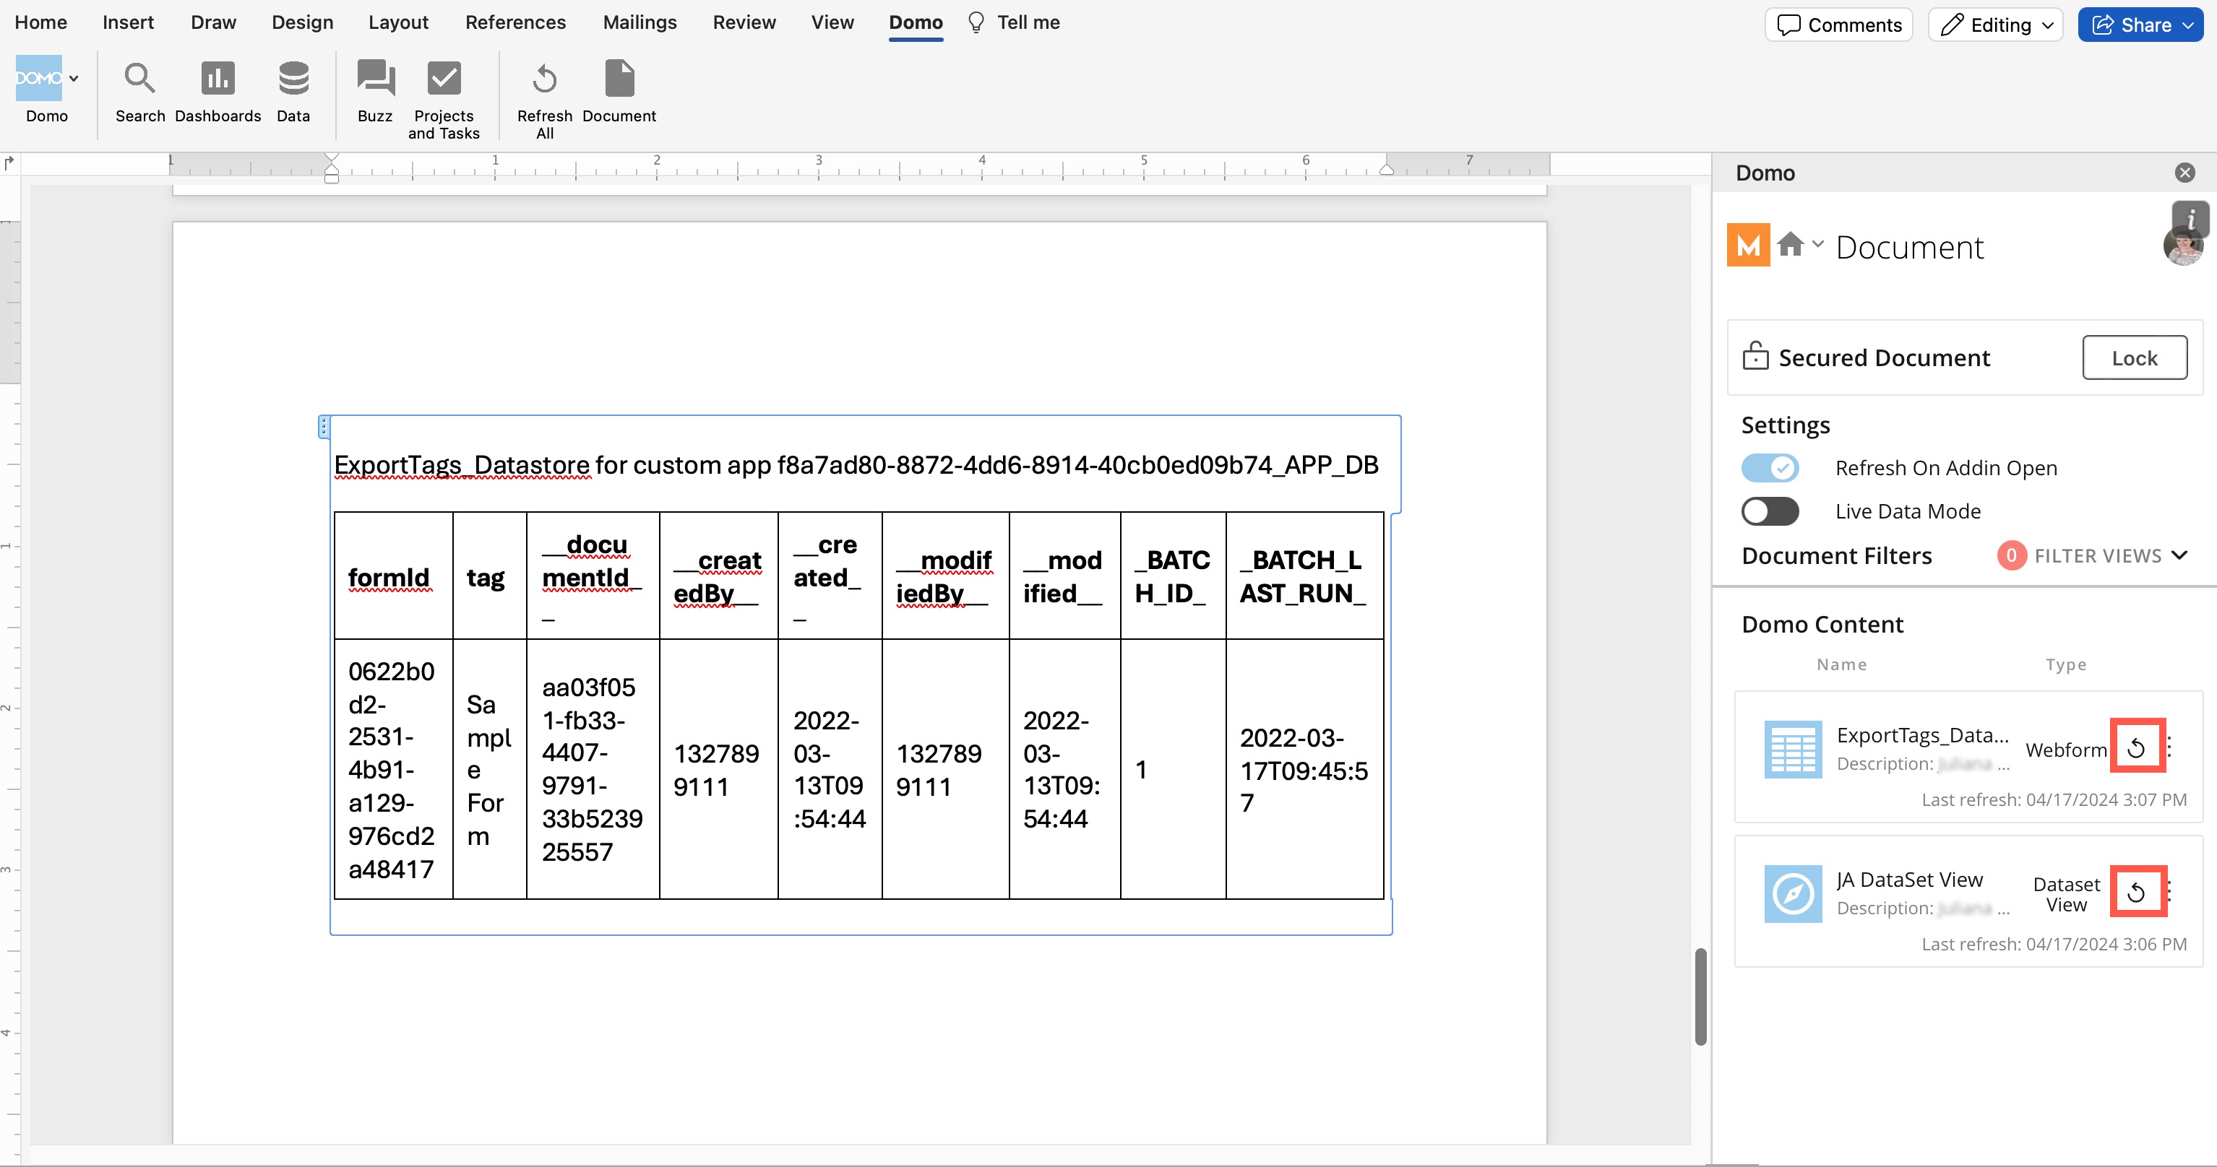
Task: Refresh the JA DataSet View
Action: [2139, 891]
